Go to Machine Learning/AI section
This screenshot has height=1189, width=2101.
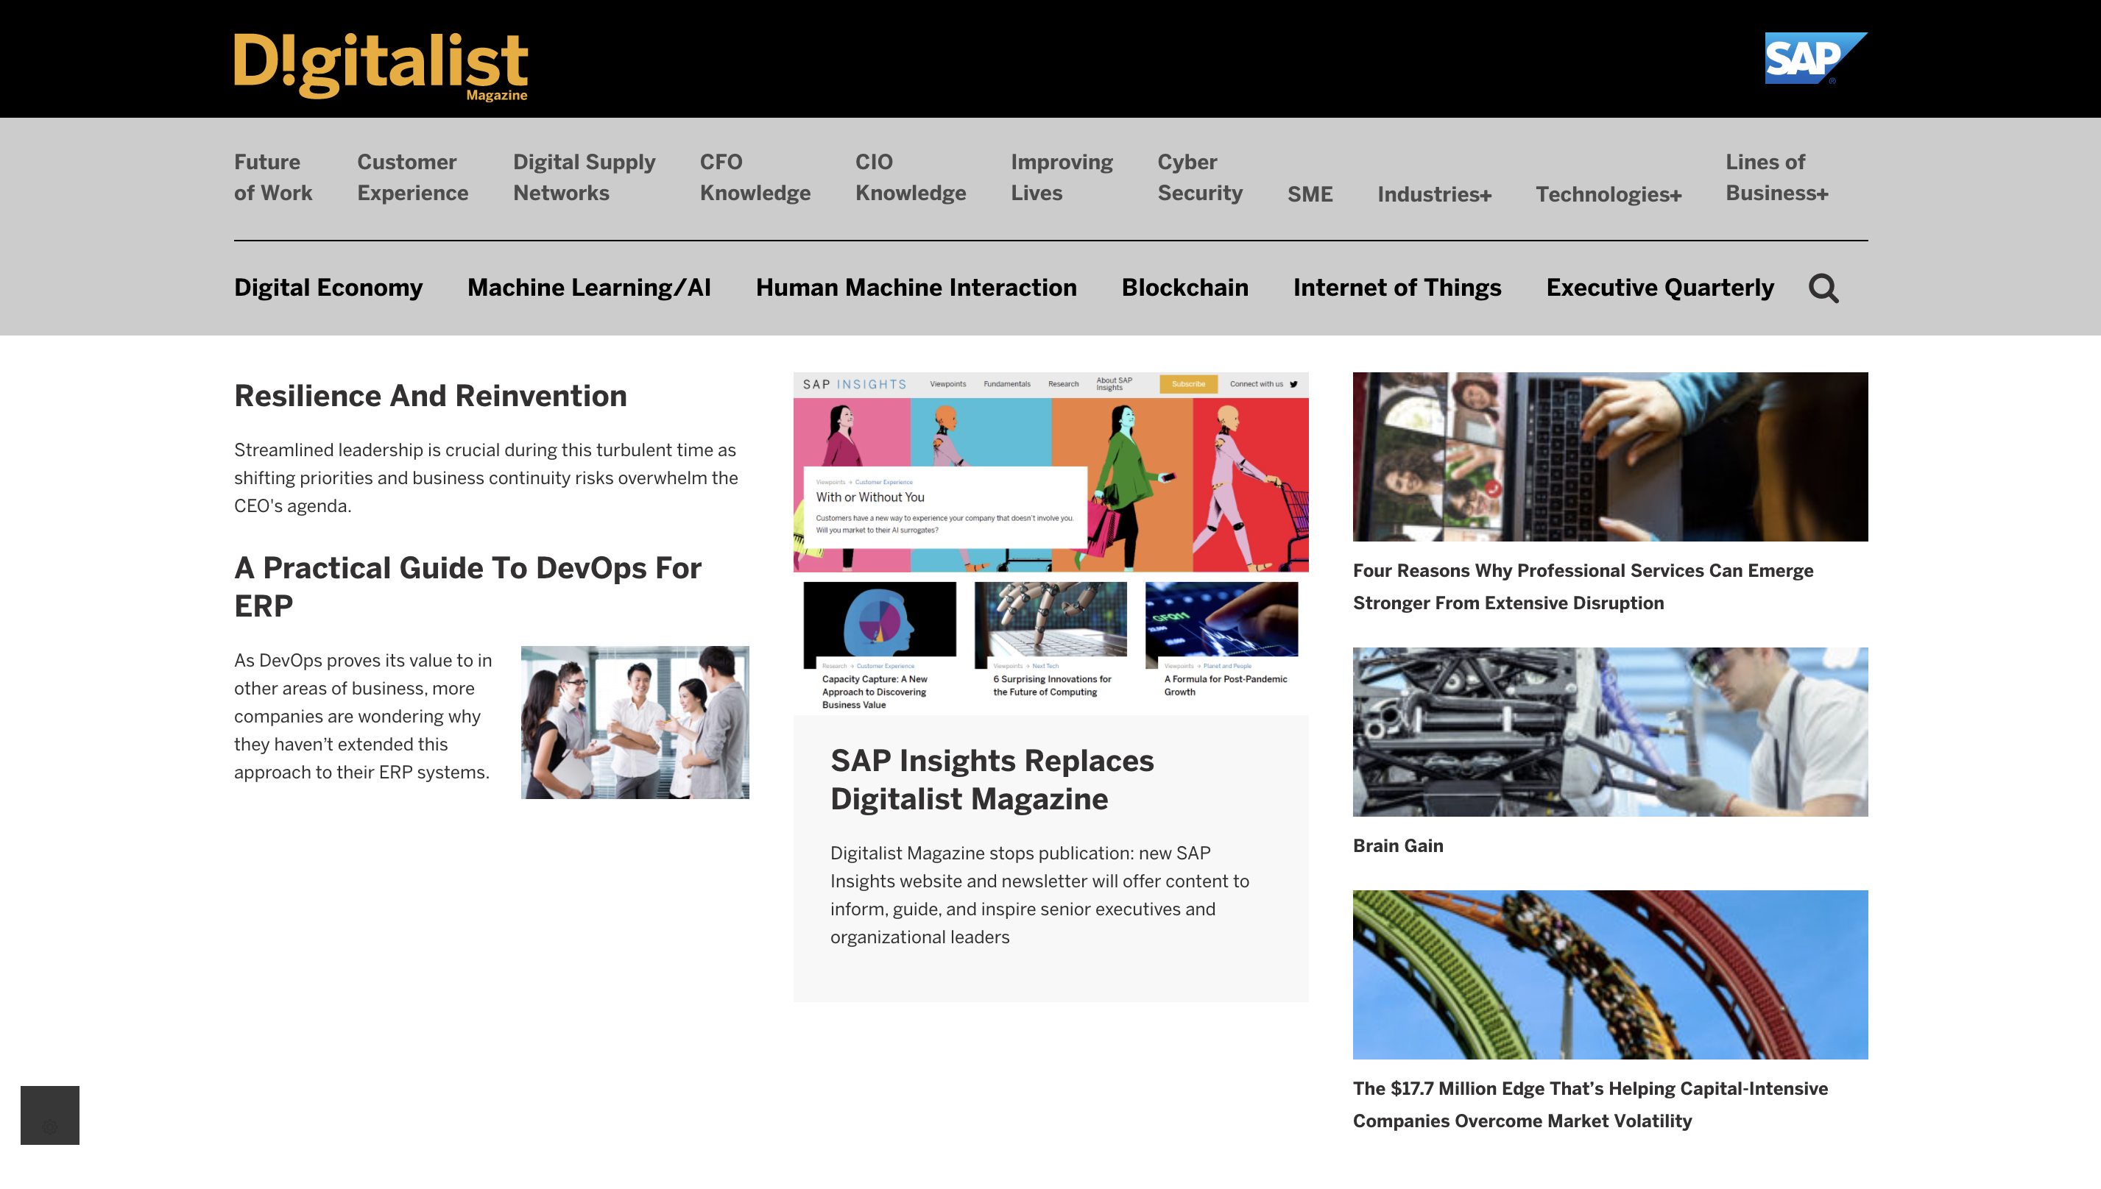pyautogui.click(x=589, y=288)
